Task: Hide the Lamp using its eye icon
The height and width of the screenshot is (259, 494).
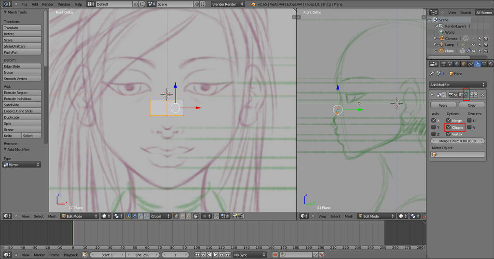Action: click(x=473, y=44)
